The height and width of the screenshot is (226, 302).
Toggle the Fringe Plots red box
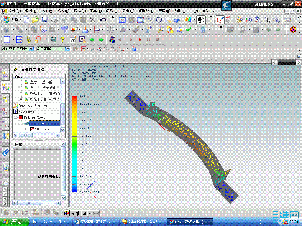pyautogui.click(x=21, y=117)
